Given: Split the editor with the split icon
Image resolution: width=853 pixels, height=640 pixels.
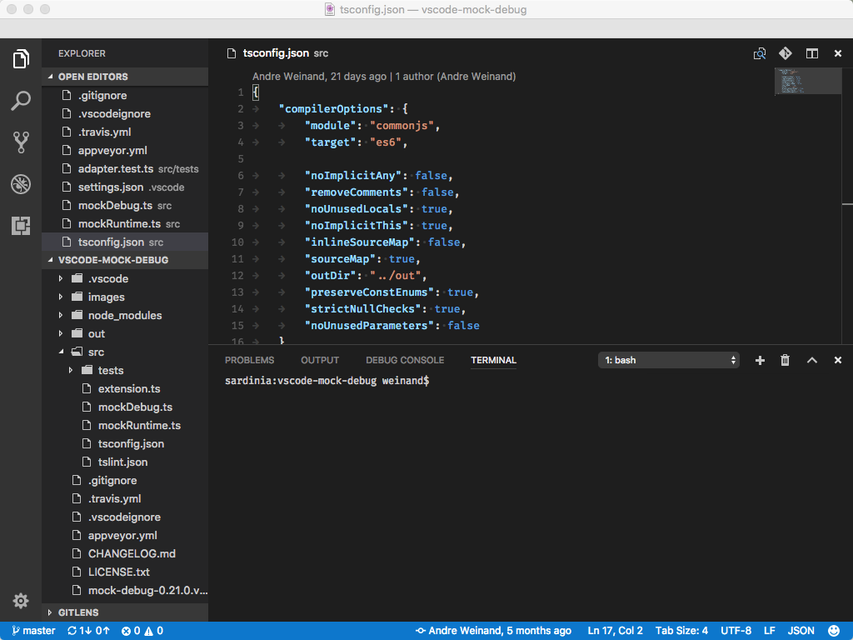Looking at the screenshot, I should [811, 53].
